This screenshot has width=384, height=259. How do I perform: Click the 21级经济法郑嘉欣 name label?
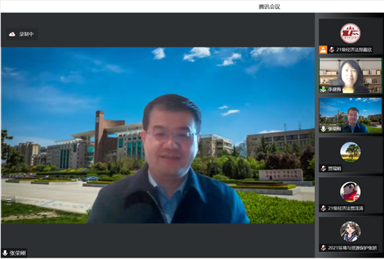pos(354,49)
